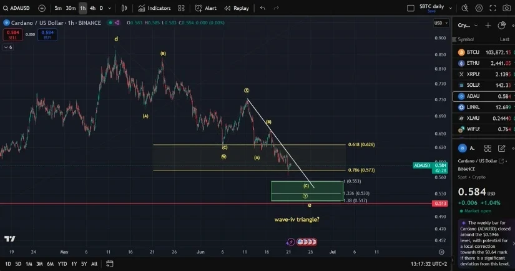Screen dimensions: 515x271
Task: Click the 0.584 BUY button
Action: click(x=47, y=34)
